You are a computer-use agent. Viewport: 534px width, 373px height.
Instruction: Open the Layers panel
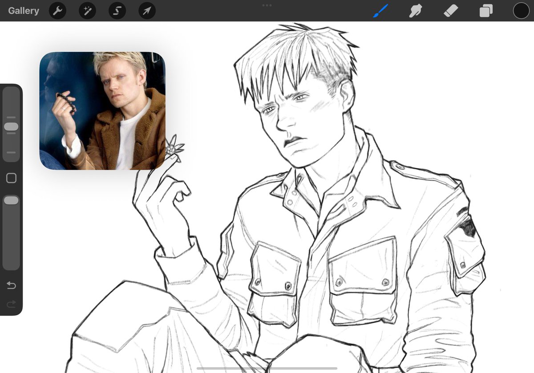486,11
